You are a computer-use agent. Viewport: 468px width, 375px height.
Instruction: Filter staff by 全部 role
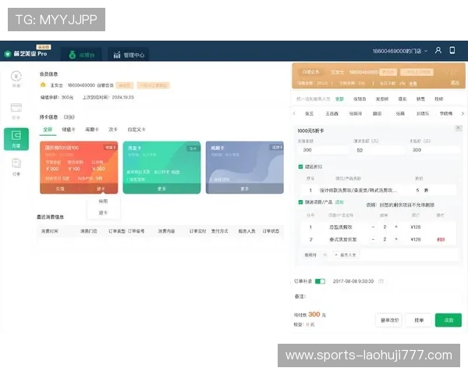pyautogui.click(x=339, y=99)
